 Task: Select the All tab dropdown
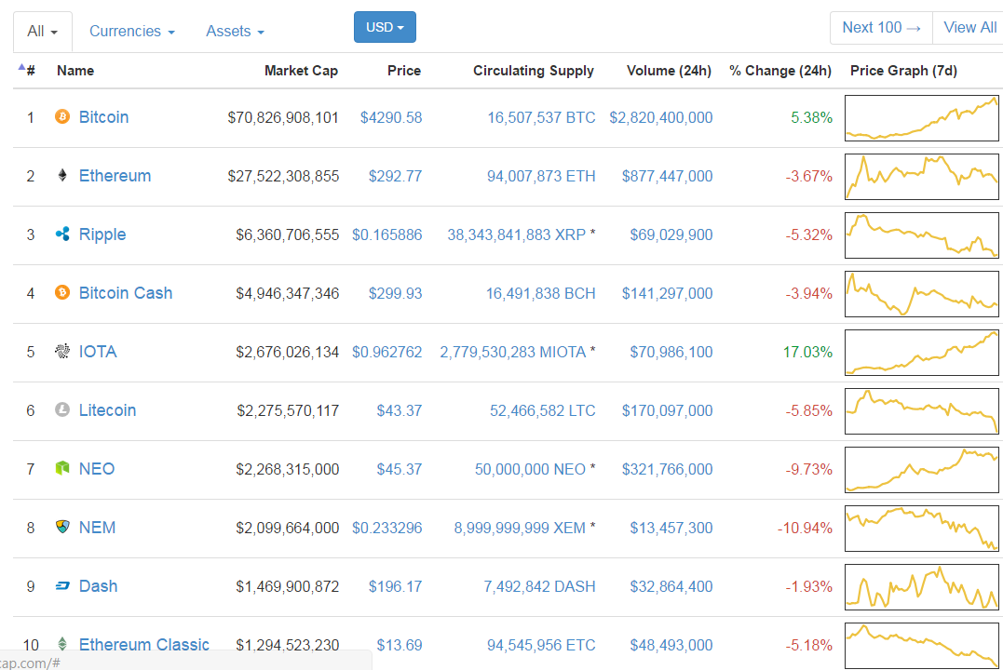click(x=43, y=32)
